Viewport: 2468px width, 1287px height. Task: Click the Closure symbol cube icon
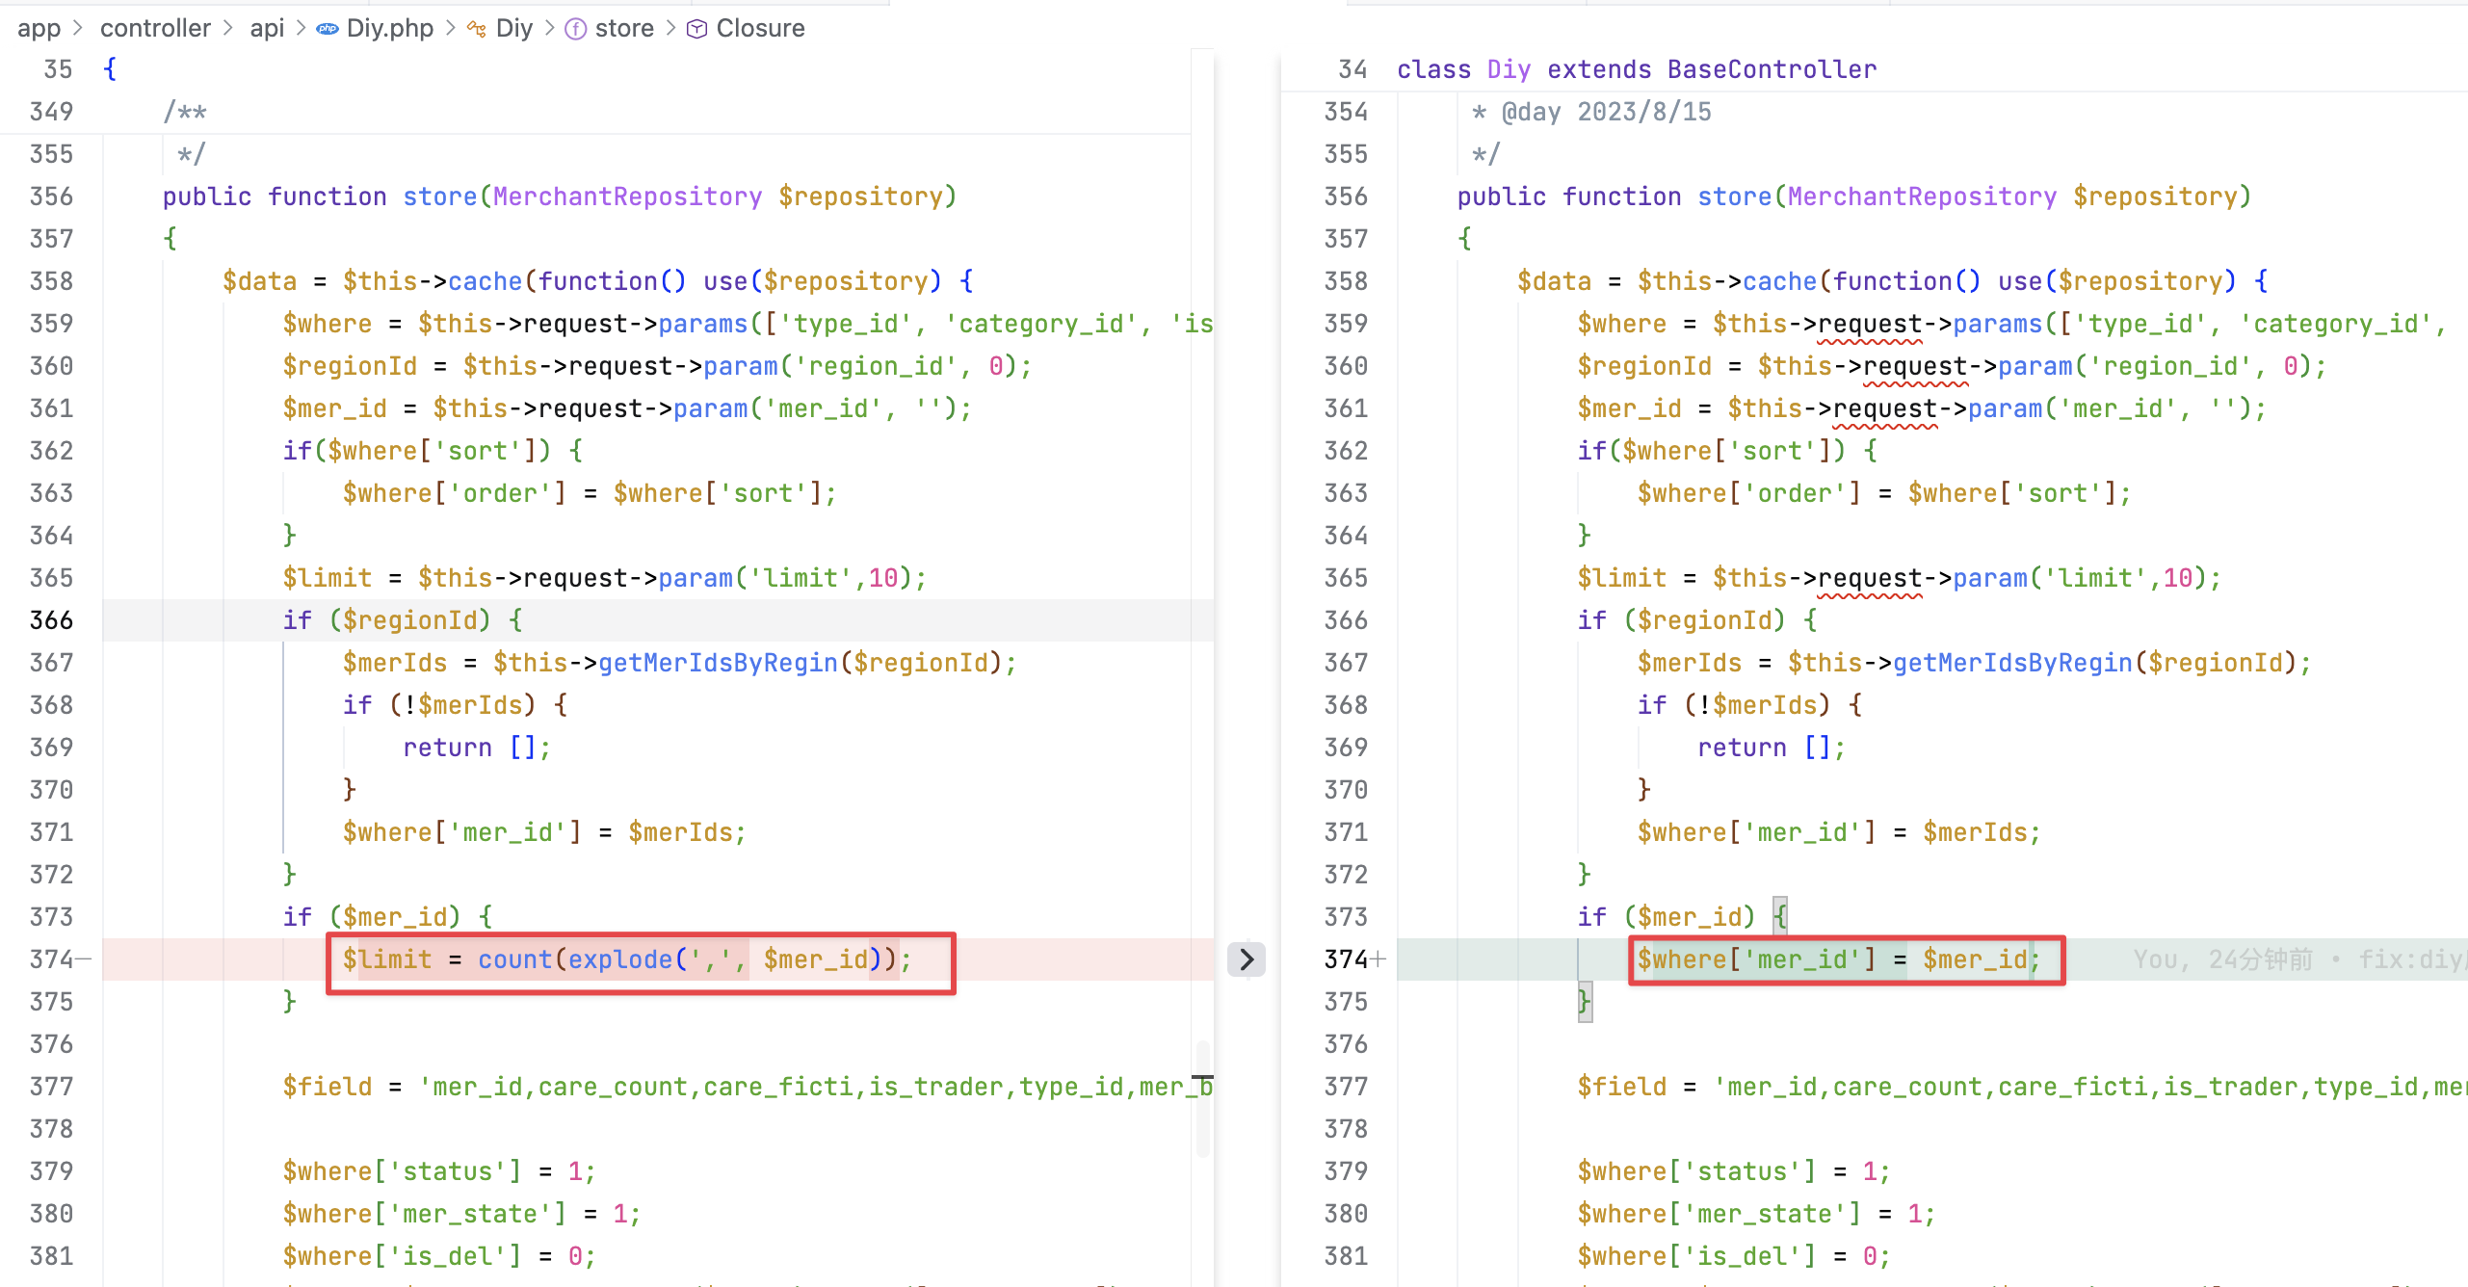point(696,29)
